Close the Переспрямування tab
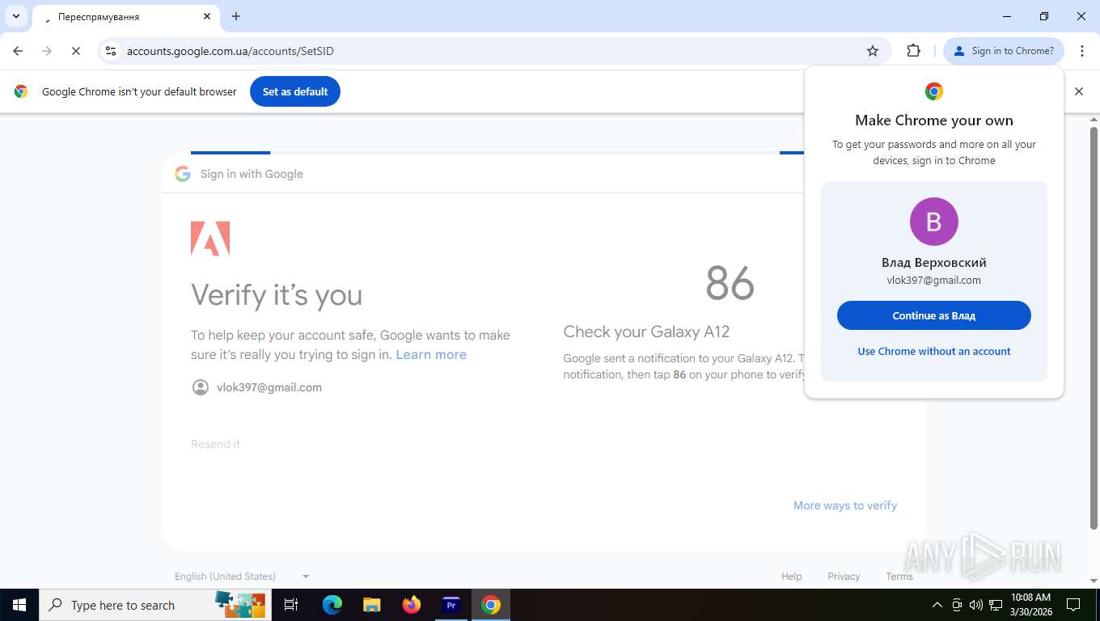 tap(207, 16)
